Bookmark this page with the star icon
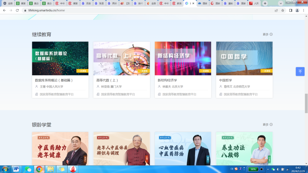This screenshot has height=173, width=308. (283, 10)
